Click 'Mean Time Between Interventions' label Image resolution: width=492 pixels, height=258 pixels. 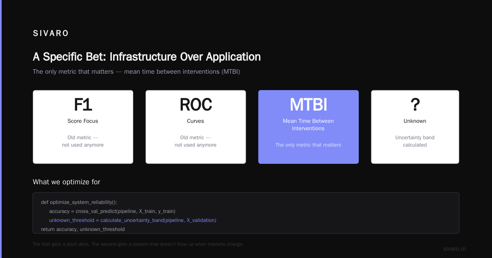pos(308,125)
